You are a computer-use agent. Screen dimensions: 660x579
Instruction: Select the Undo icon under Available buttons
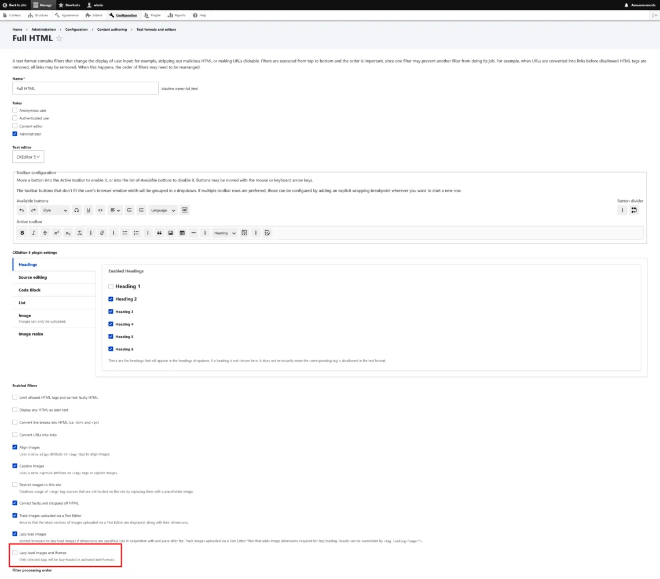click(x=21, y=210)
